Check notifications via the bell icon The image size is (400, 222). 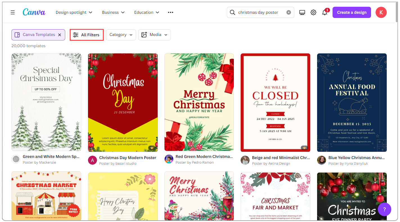click(x=324, y=12)
